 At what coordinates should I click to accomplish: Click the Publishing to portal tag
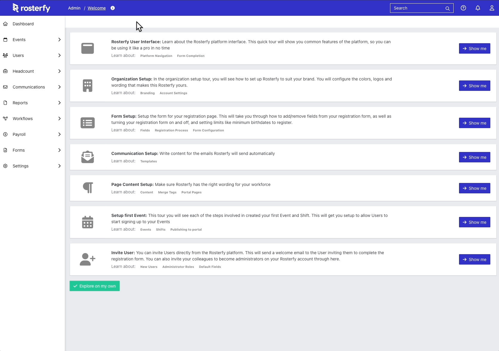186,230
